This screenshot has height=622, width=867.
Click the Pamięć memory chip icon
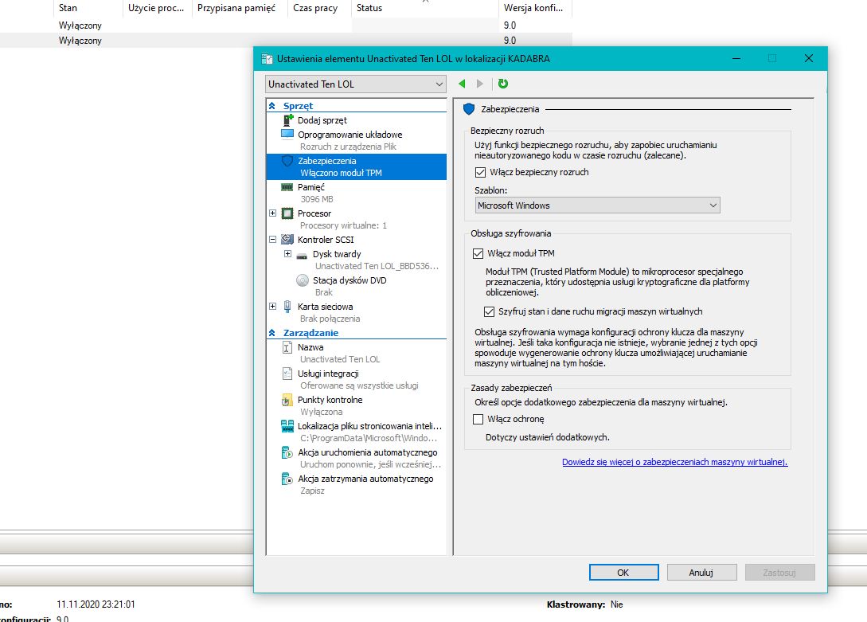click(287, 187)
